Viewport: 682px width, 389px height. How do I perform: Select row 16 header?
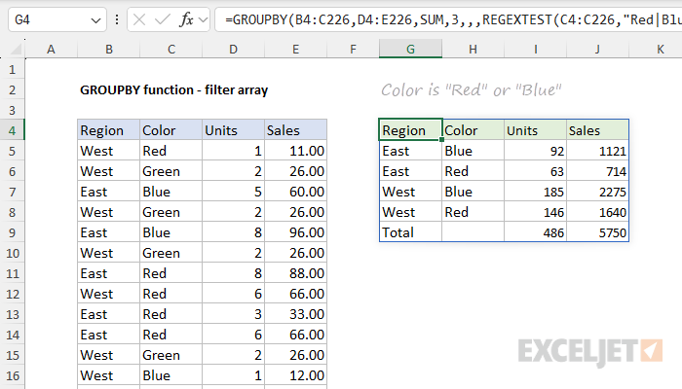tap(12, 375)
